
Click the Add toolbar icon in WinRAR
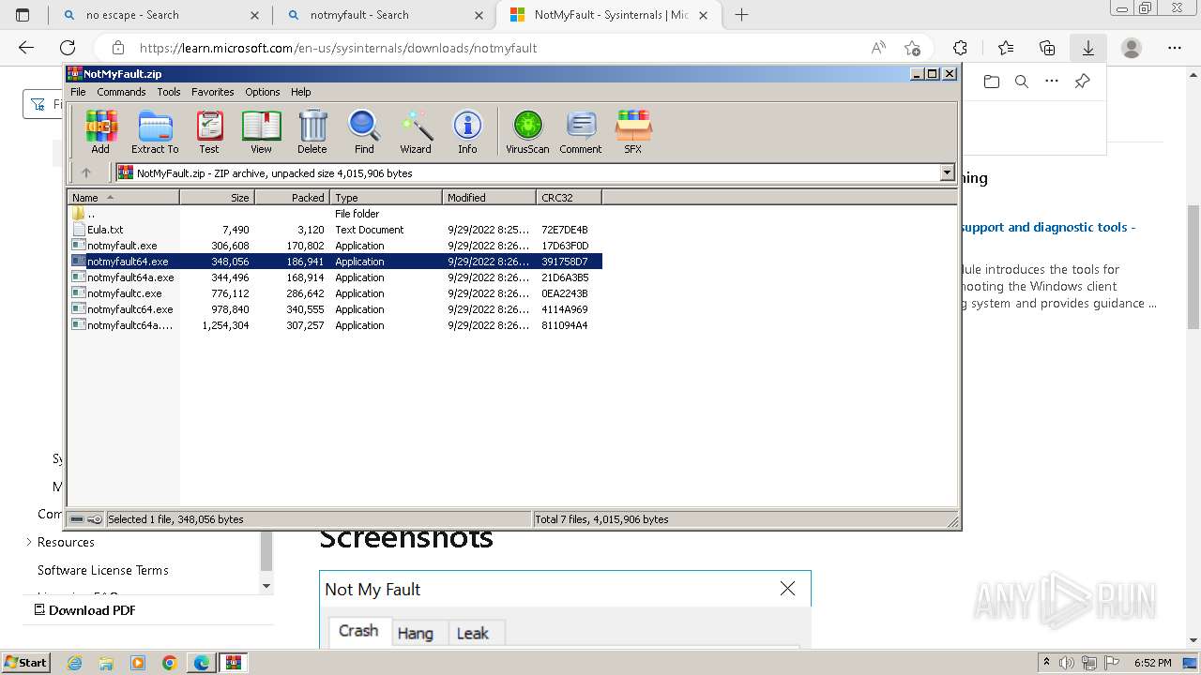pyautogui.click(x=100, y=132)
